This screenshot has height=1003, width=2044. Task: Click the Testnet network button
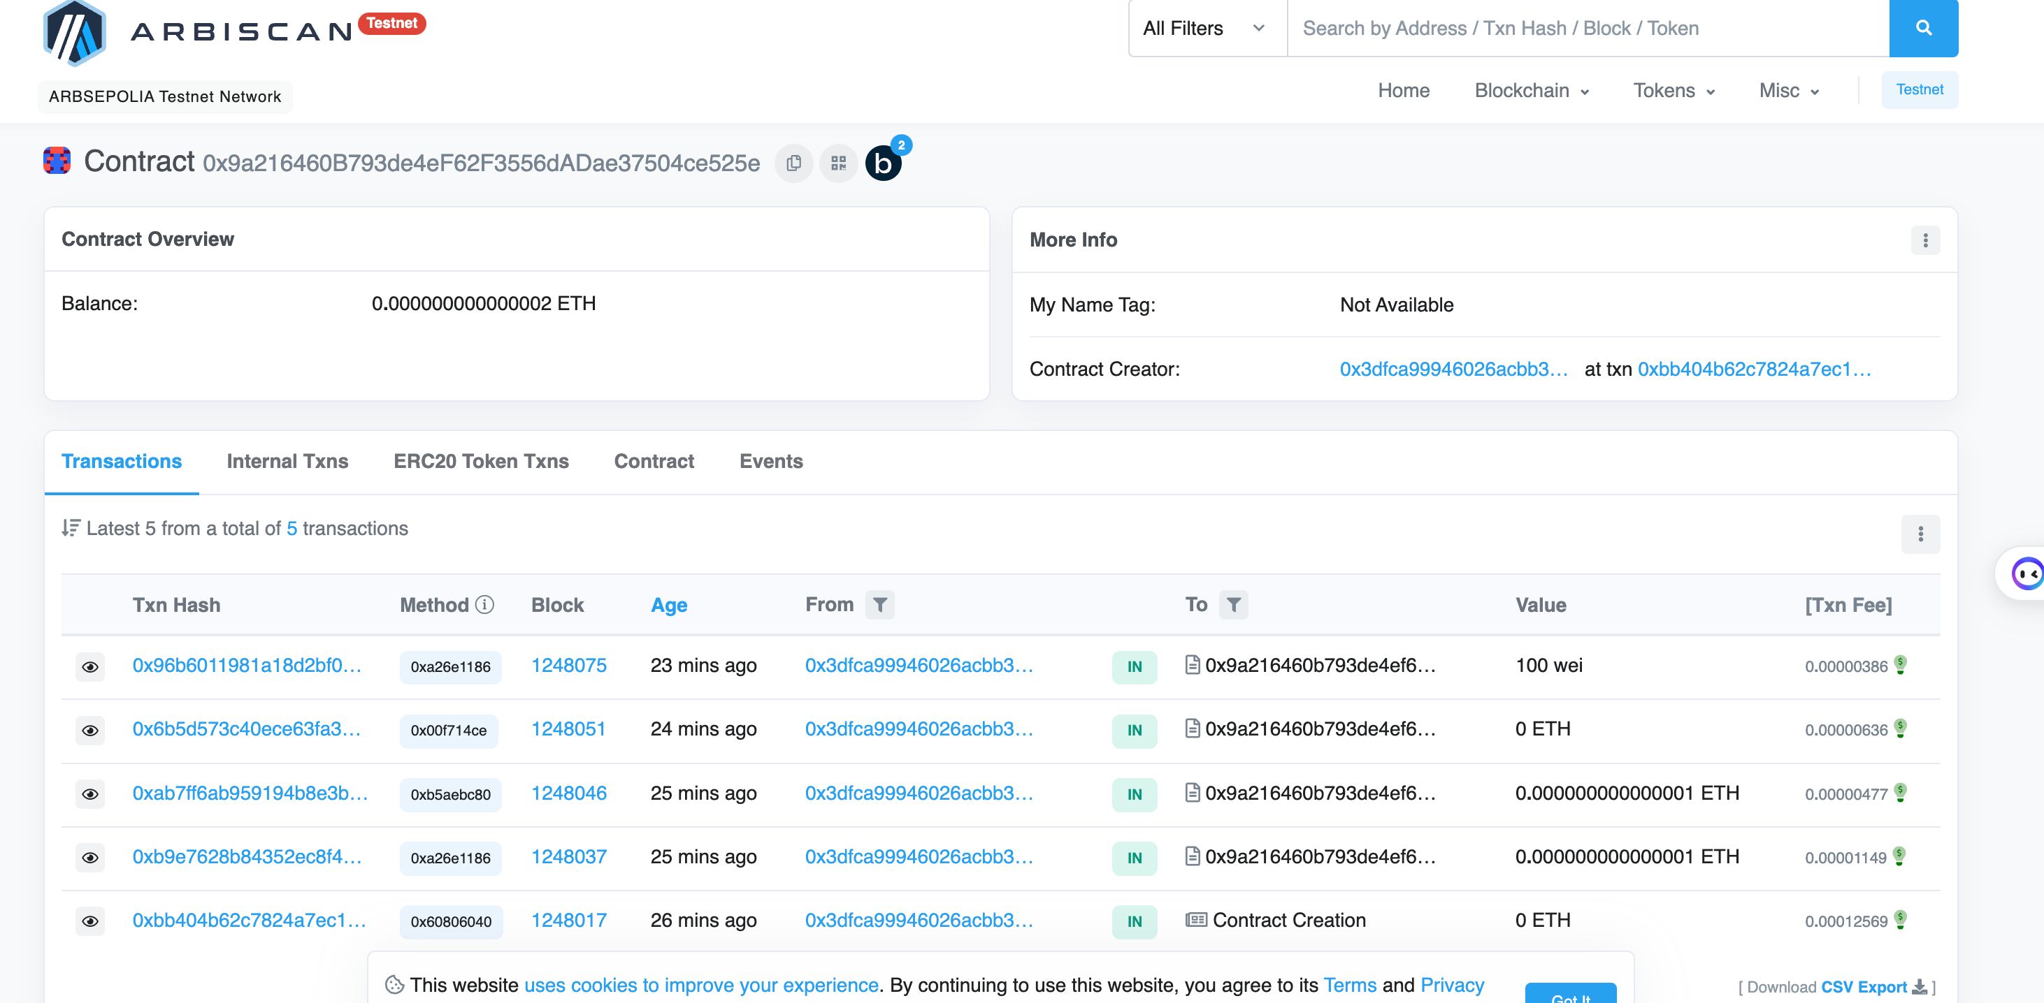pos(1920,89)
